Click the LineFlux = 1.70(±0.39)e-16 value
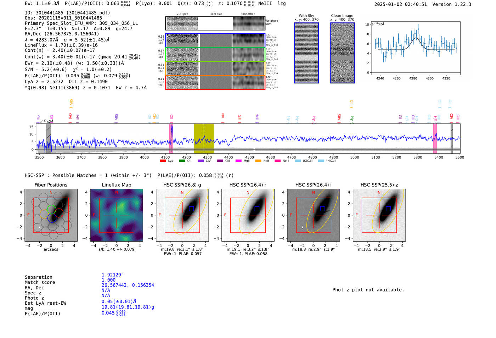This screenshot has height=338, width=496. tap(61, 45)
